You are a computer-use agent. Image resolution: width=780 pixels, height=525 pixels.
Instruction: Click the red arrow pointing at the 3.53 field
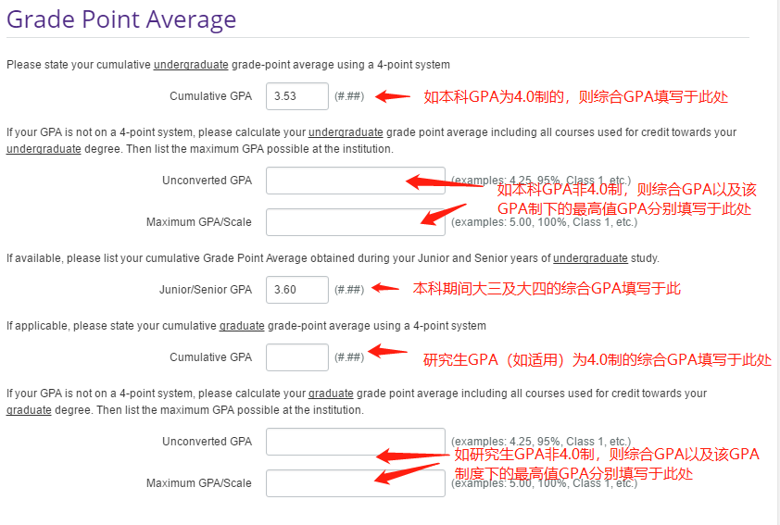393,96
